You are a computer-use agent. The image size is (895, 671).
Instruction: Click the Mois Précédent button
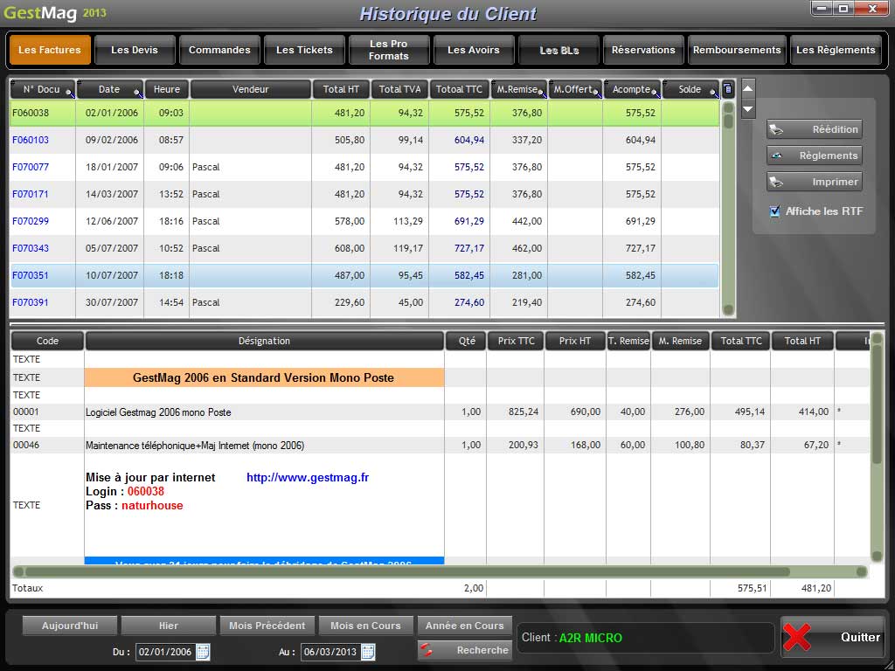click(x=267, y=626)
